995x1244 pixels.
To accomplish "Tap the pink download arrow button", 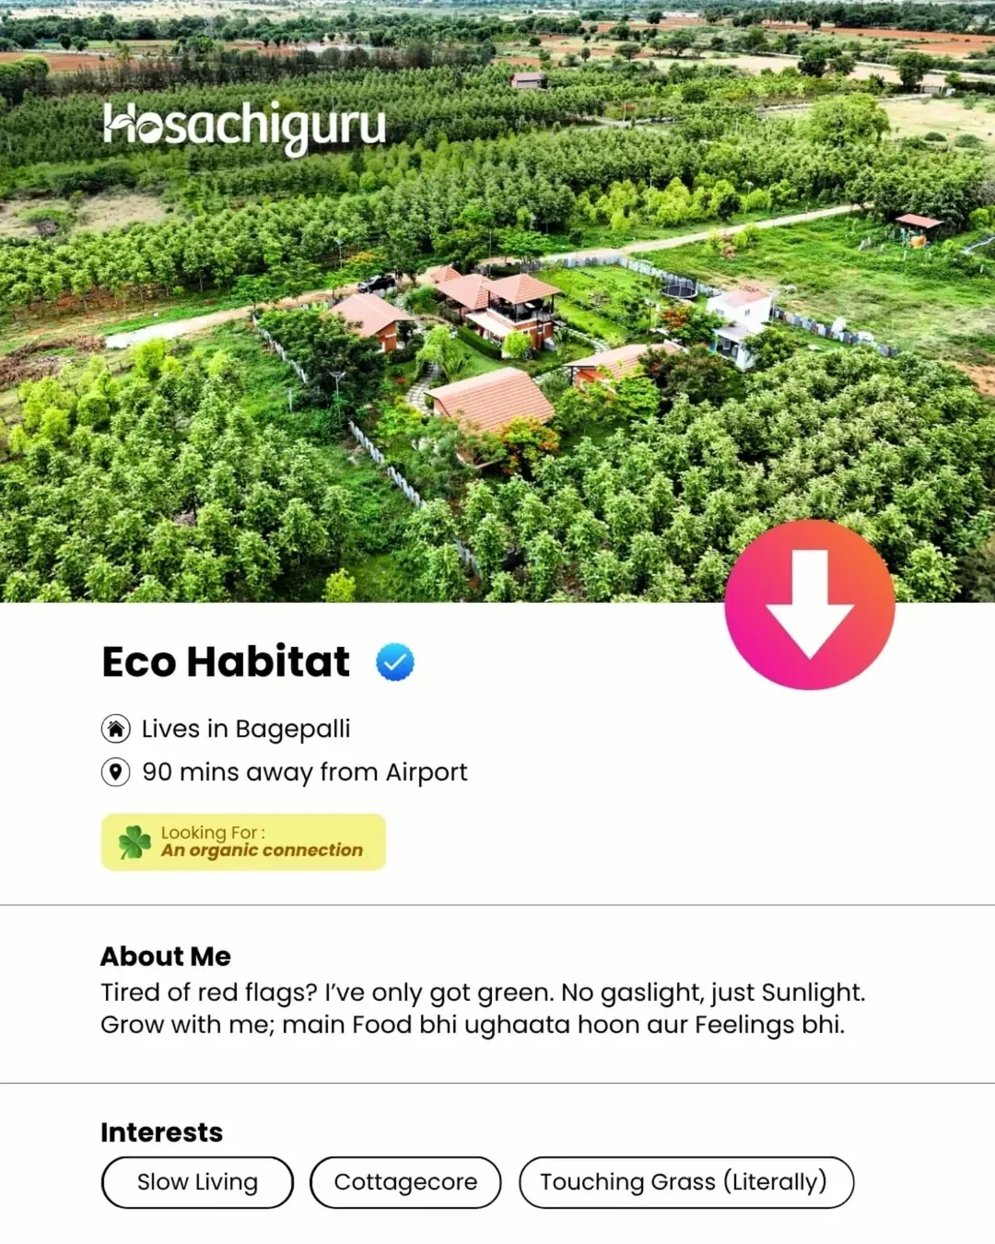I will [x=810, y=604].
